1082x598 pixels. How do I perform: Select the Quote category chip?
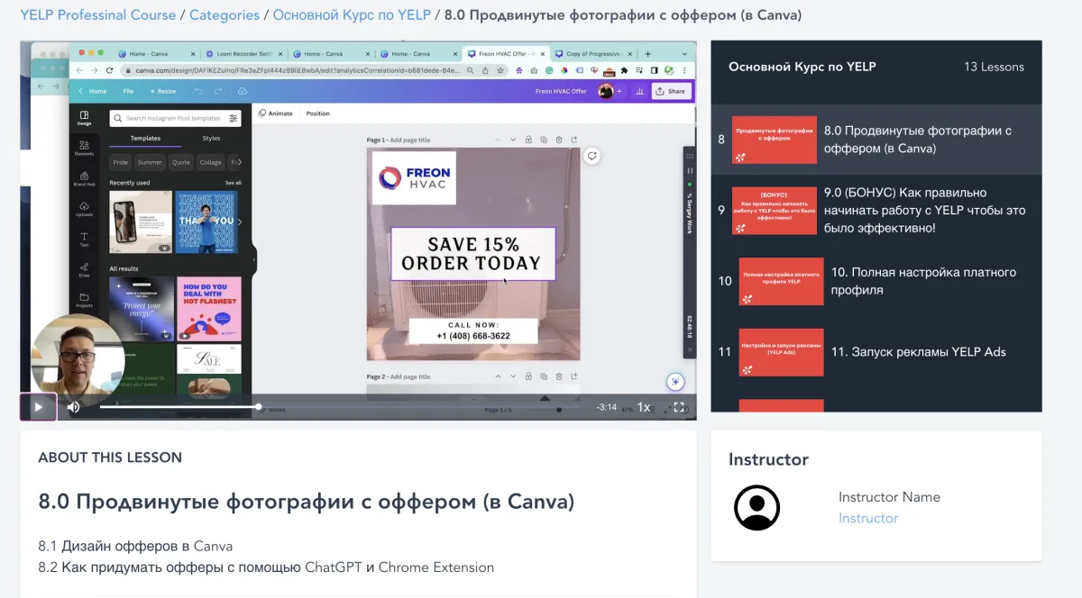(181, 162)
